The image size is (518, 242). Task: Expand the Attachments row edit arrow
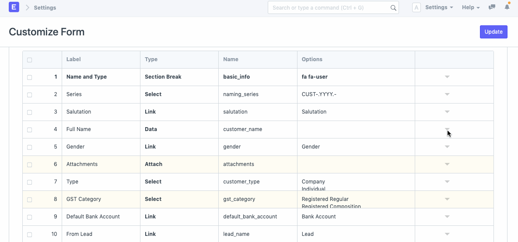[x=447, y=164]
